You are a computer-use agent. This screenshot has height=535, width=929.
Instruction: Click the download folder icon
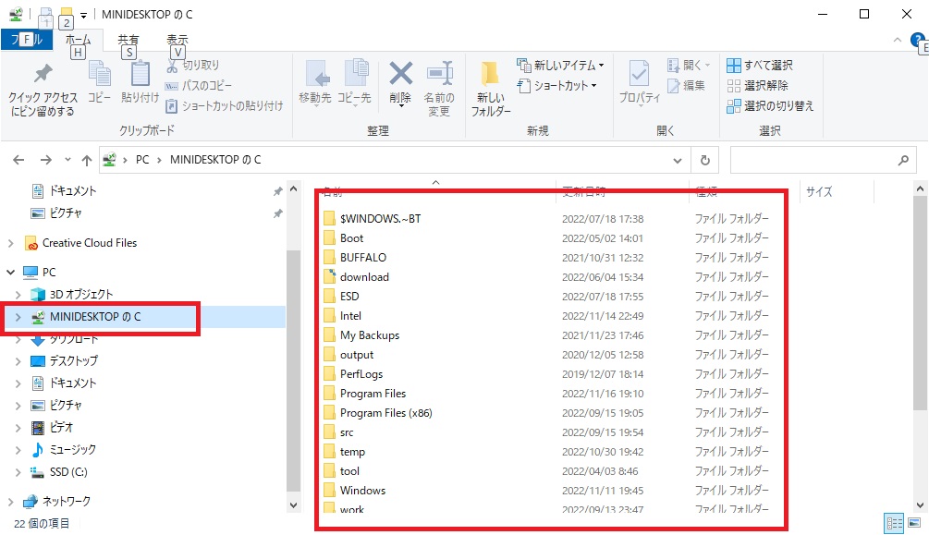(329, 276)
